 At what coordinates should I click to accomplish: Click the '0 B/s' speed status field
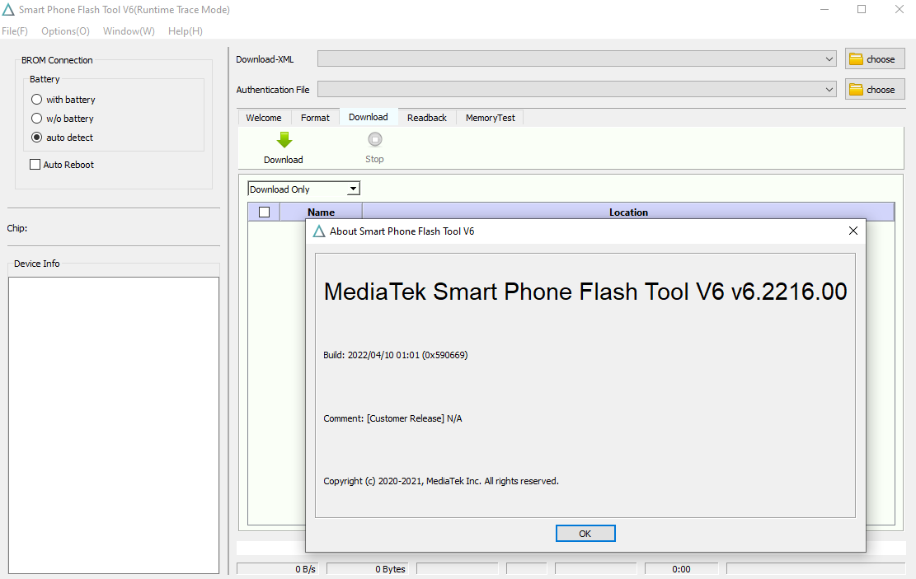coord(276,569)
